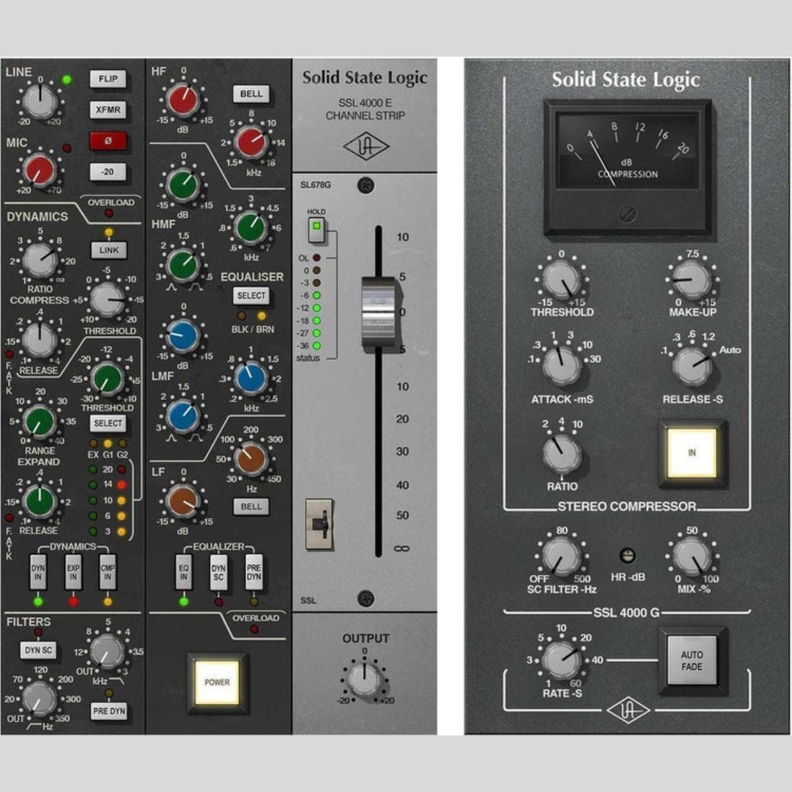792x792 pixels.
Task: Click the low-pass filter kHz knob
Action: pos(107,651)
